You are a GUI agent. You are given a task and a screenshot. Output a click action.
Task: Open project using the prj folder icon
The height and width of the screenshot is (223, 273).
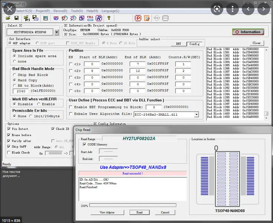(27, 18)
